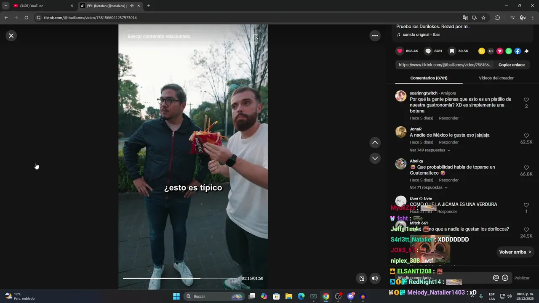Click the address bar URL
Screen dimensions: 539x303
90,18
